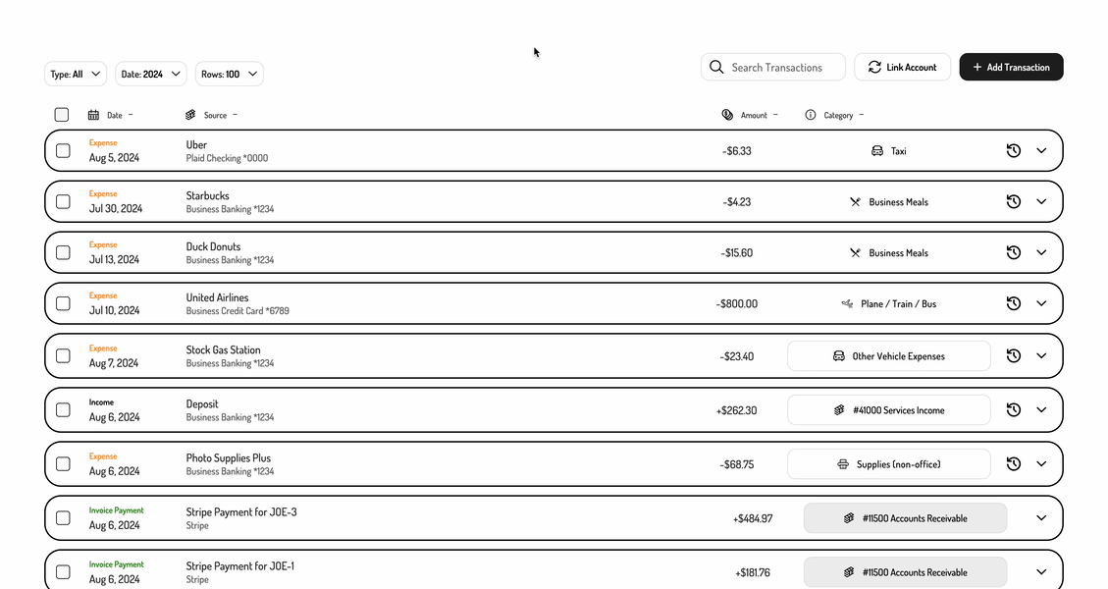The width and height of the screenshot is (1108, 589).
Task: Open the Type: All filter dropdown
Action: pyautogui.click(x=75, y=74)
